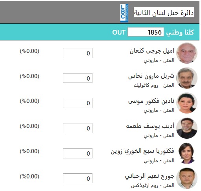Click the LBC International logo
201x191 pixels.
pos(124,13)
